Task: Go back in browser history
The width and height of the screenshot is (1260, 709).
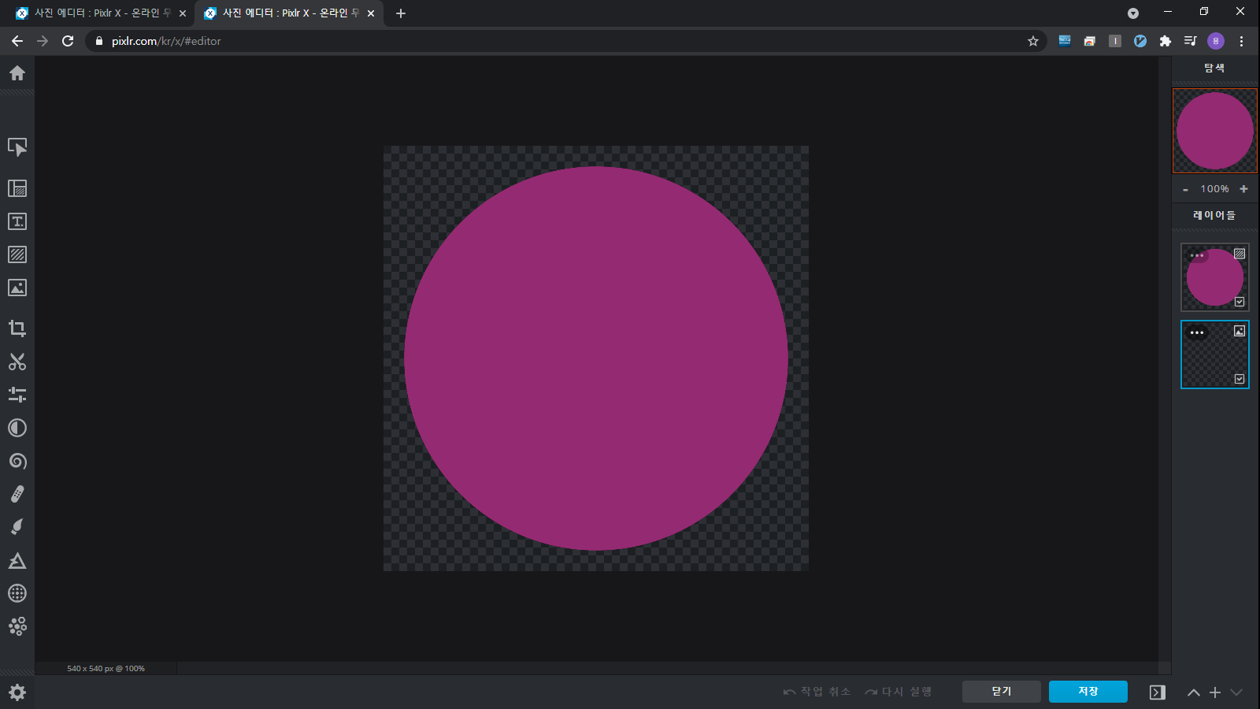Action: click(17, 41)
